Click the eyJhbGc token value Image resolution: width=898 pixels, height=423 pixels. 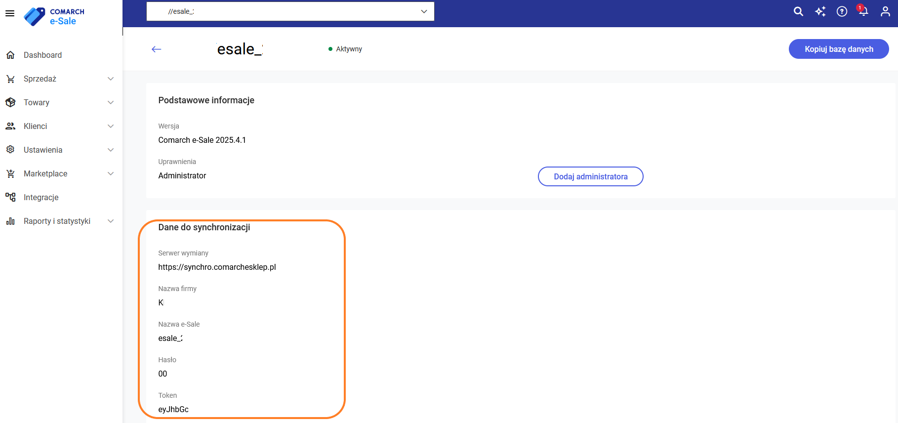click(x=173, y=409)
